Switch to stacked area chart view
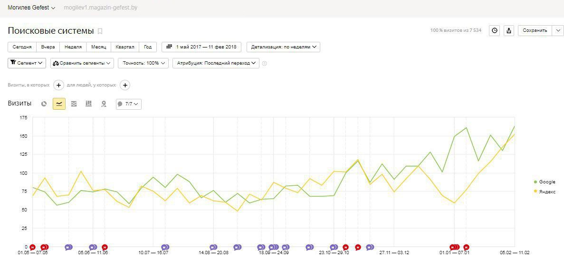Image resolution: width=564 pixels, height=267 pixels. point(74,104)
